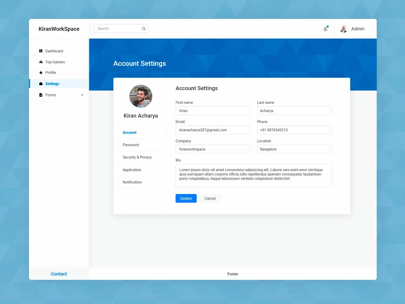Click the Location label
The image size is (405, 304).
click(264, 141)
